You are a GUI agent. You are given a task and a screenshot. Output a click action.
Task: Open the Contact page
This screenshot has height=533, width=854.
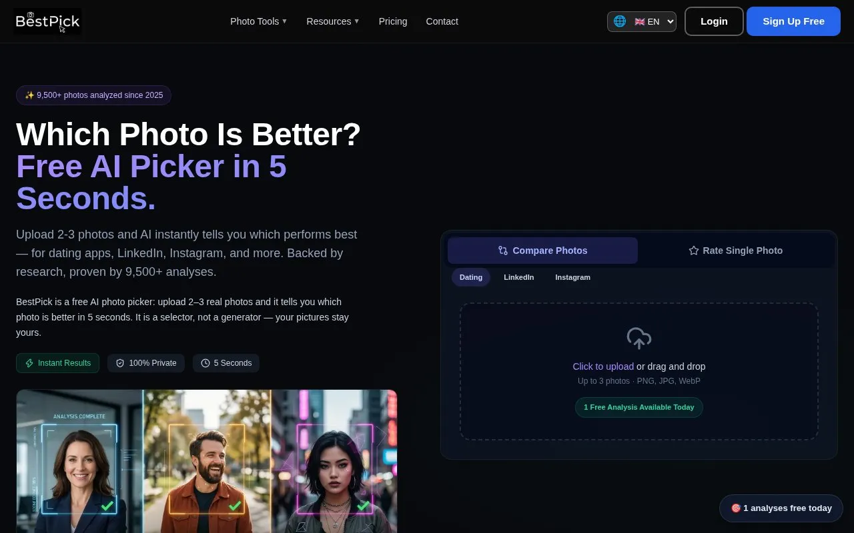click(x=442, y=21)
